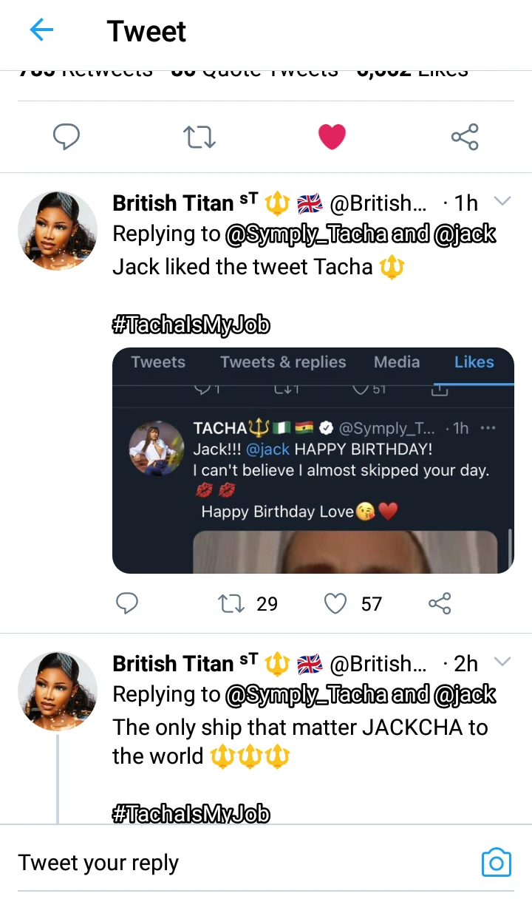Like the tweet with 57 likes
The width and height of the screenshot is (532, 899).
336,604
